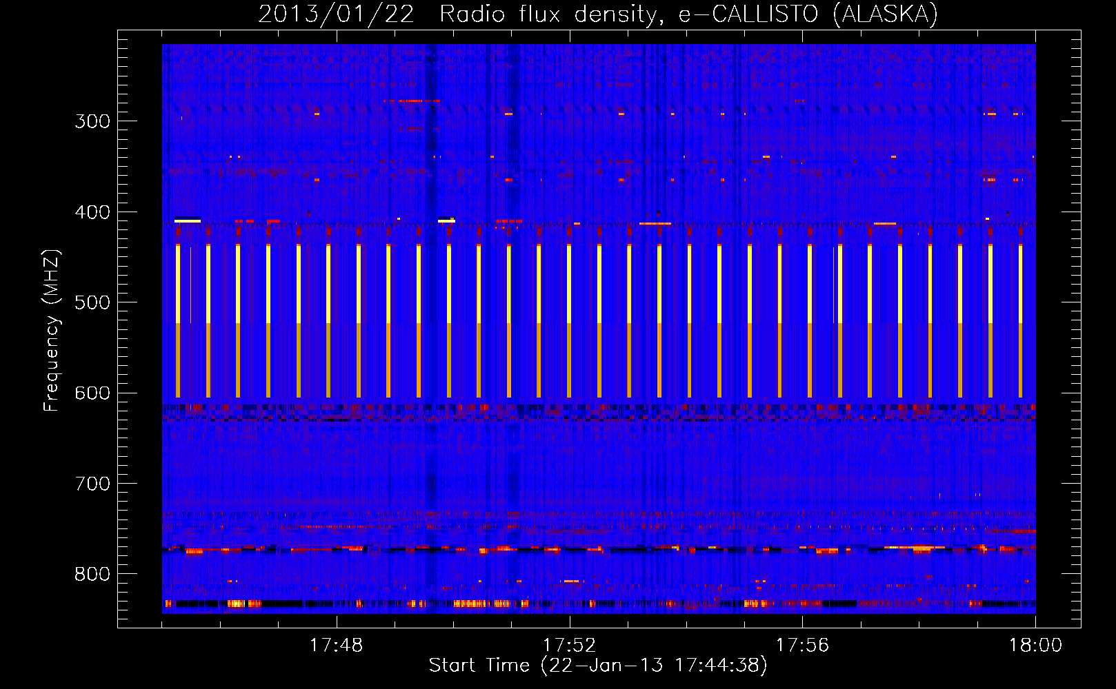Click the 300 frequency tick label
The height and width of the screenshot is (689, 1116).
pyautogui.click(x=92, y=121)
